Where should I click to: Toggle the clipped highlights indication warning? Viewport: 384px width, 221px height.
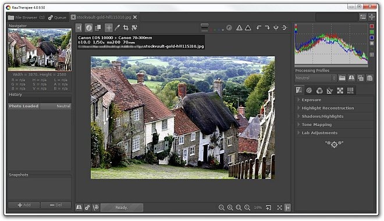[248, 28]
